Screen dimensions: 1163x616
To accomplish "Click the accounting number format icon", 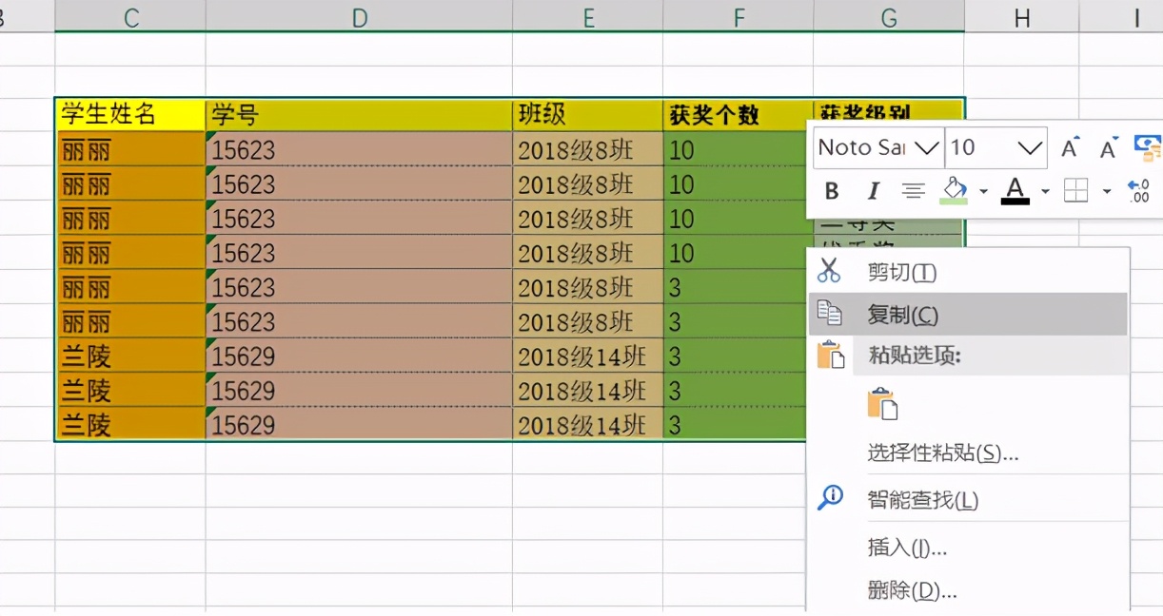I will click(1149, 147).
